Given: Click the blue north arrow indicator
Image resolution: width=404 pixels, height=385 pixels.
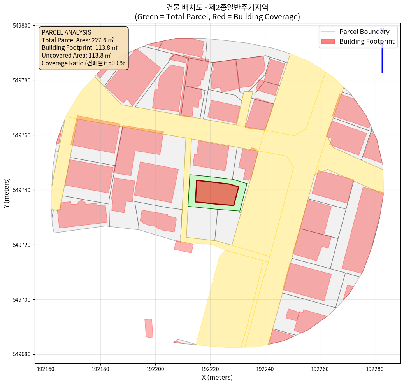Looking at the screenshot, I should [x=382, y=54].
